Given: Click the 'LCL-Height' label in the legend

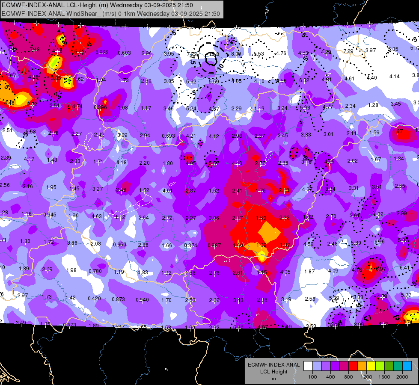Looking at the screenshot, I should tap(273, 372).
